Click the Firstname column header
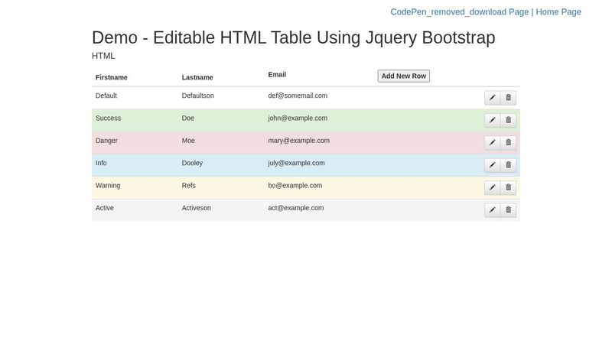Image resolution: width=612 pixels, height=344 pixels. point(111,77)
